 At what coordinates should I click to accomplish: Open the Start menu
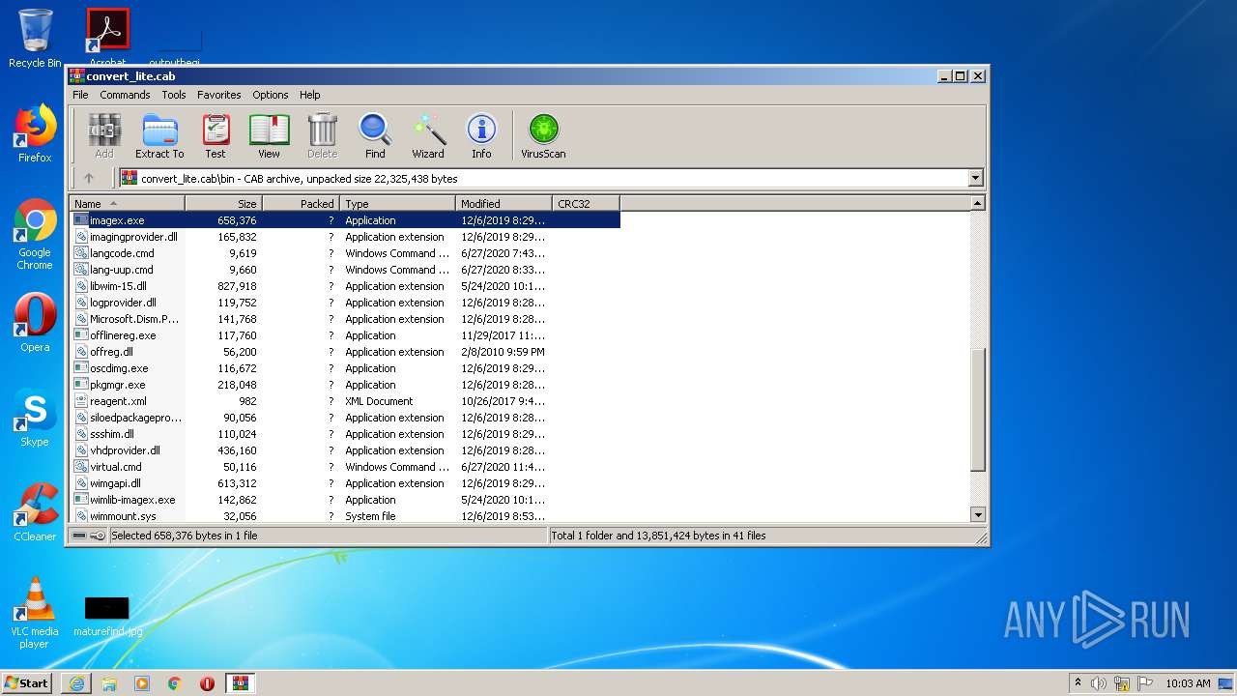(27, 682)
